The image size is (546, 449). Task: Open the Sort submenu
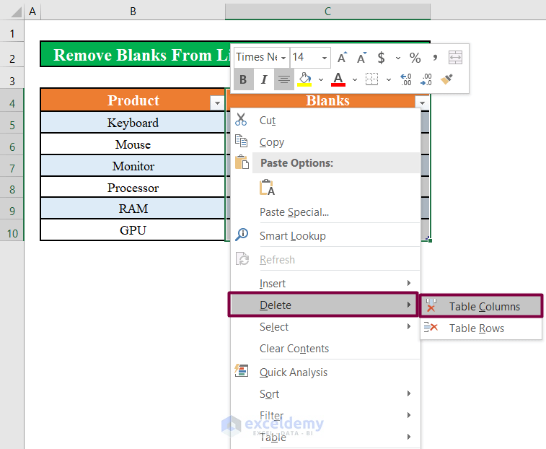[325, 393]
